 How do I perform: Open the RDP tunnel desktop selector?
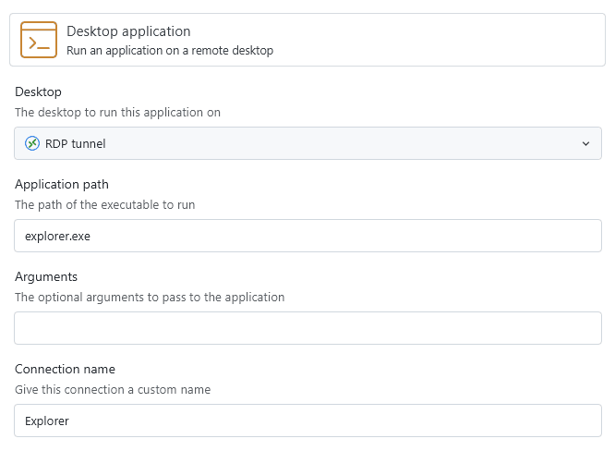point(307,143)
